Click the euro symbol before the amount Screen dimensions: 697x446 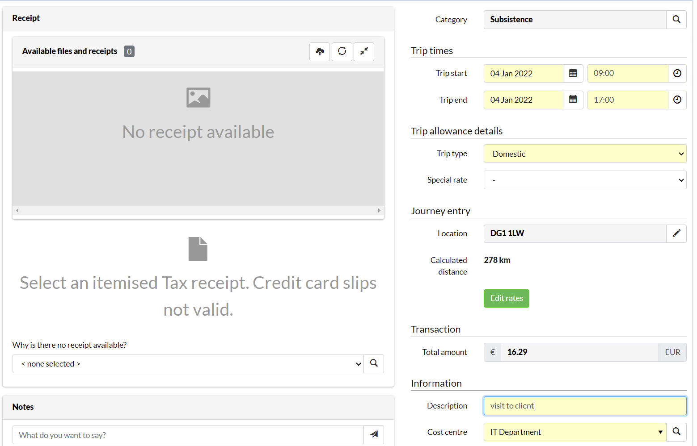coord(492,352)
